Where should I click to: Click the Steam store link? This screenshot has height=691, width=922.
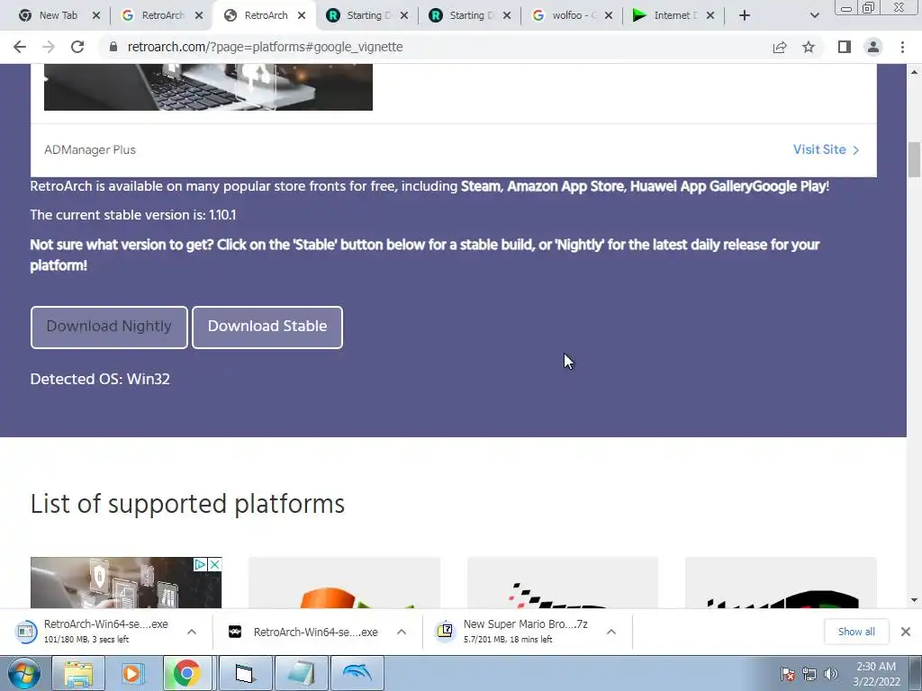point(480,186)
